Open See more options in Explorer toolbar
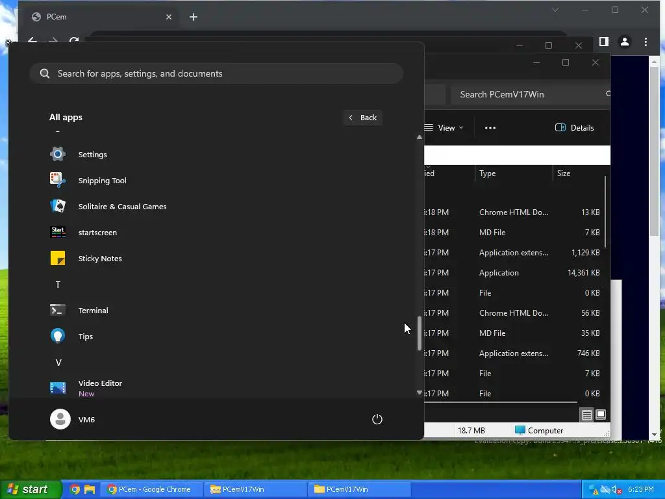665x499 pixels. click(x=490, y=128)
